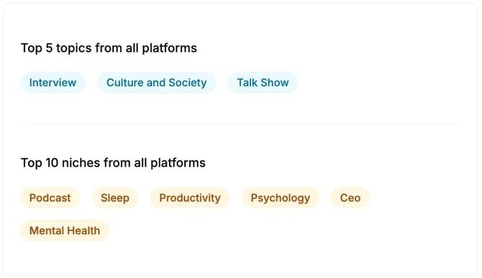Select the Ceo niche tag
The image size is (482, 278).
[350, 198]
